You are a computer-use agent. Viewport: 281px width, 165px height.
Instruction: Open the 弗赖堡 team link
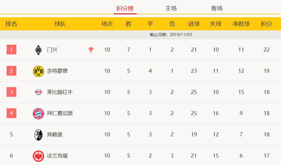click(x=55, y=134)
